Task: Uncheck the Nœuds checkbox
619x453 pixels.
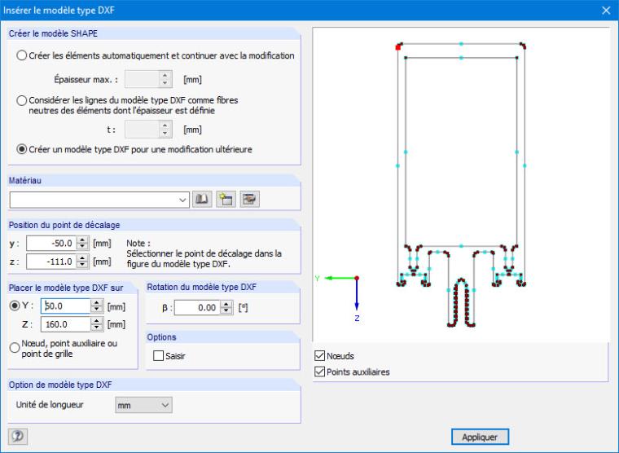Action: tap(320, 355)
